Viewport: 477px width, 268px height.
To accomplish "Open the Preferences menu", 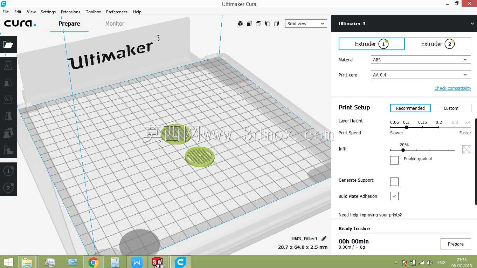I will [x=117, y=12].
